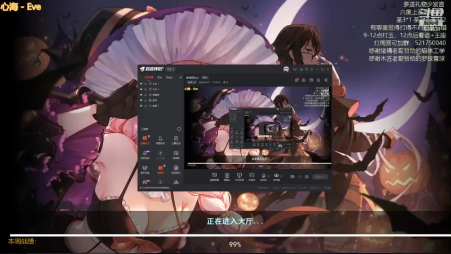
Task: Click the popularity flame counter
Action: point(225,82)
